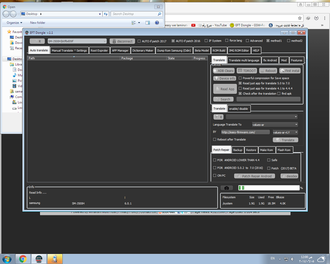Click the Patch Repair Android button
Viewport: 330px width, 264px height.
coord(255,176)
